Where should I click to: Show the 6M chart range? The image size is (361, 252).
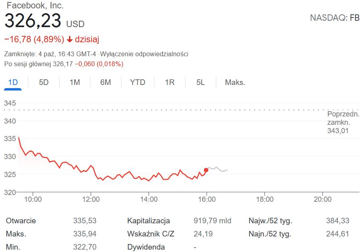106,83
